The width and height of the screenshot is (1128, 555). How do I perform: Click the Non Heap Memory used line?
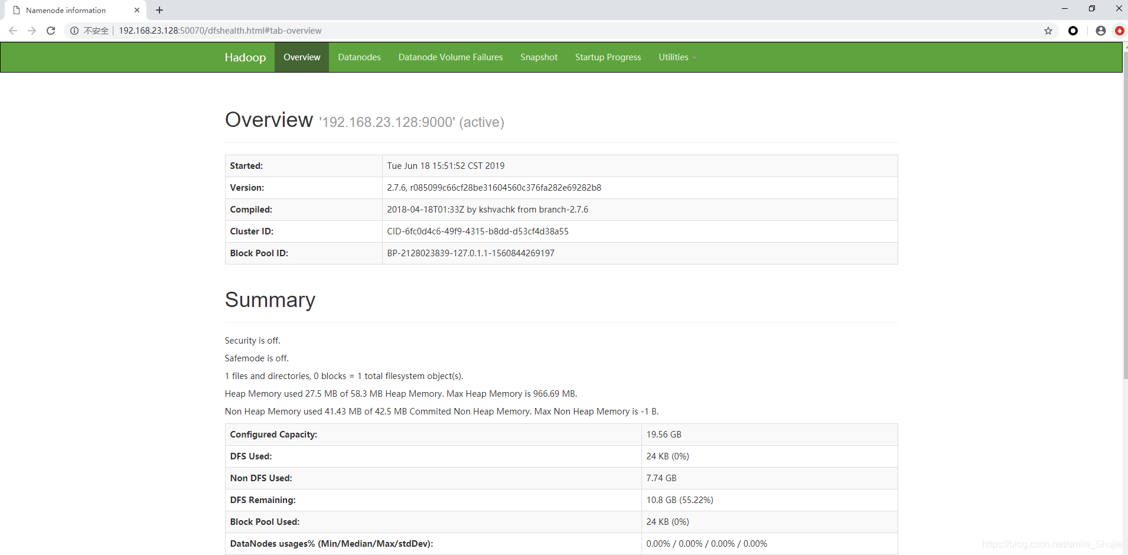point(441,412)
